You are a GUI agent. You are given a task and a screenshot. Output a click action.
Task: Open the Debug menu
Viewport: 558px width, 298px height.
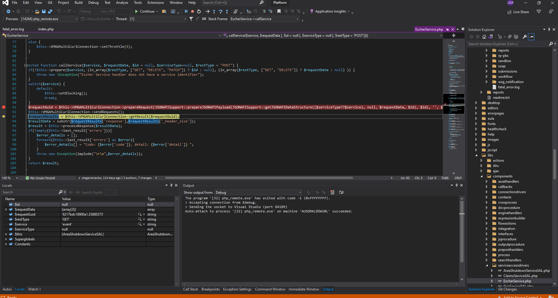click(93, 3)
